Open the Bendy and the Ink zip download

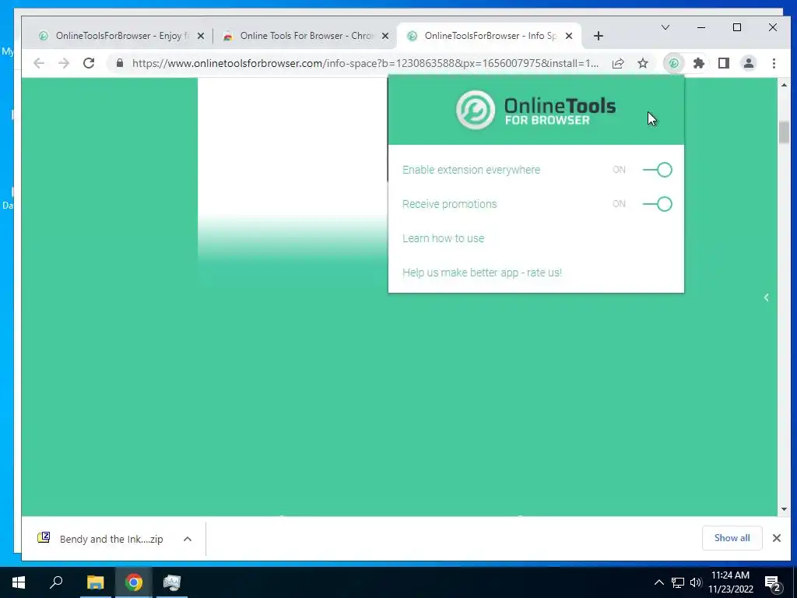click(x=100, y=539)
